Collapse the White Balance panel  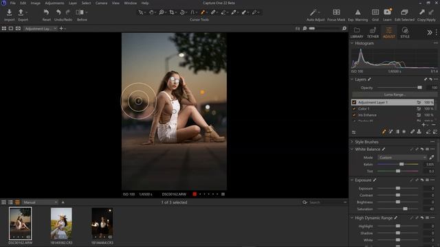352,150
